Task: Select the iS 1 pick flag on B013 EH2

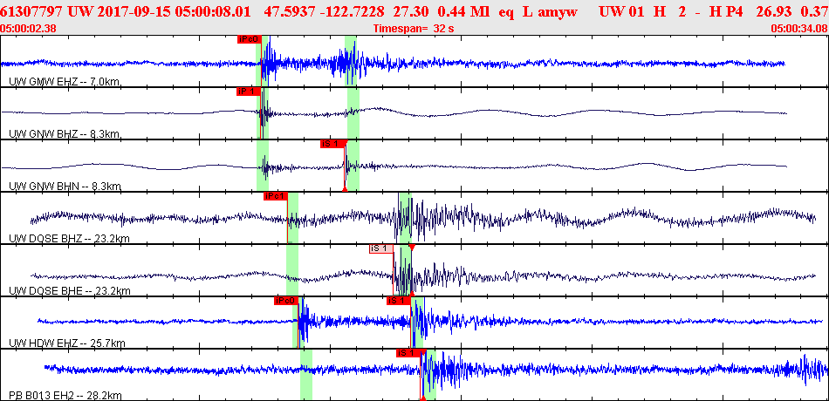Action: [408, 353]
